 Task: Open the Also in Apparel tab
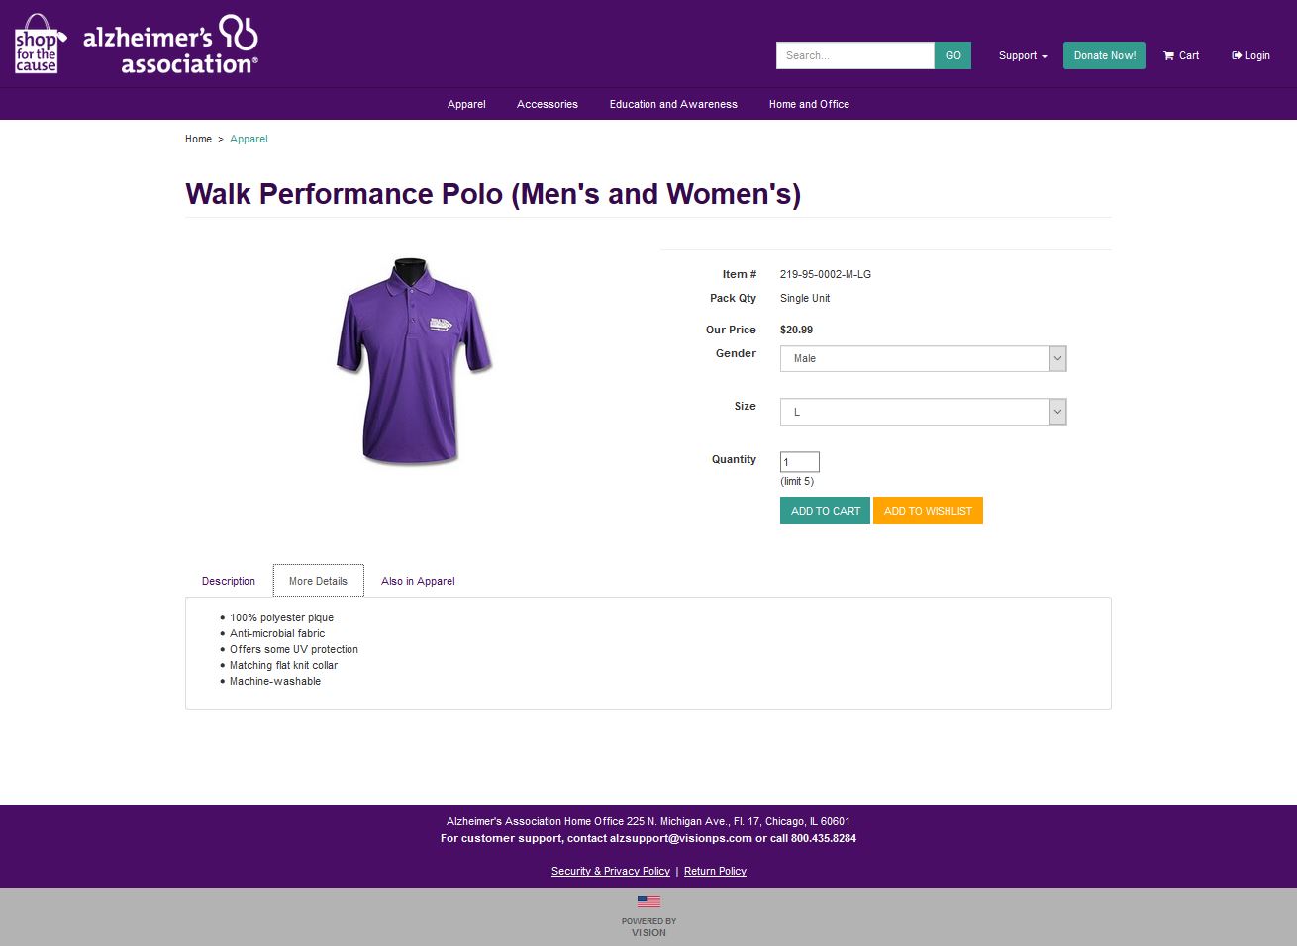pos(417,581)
